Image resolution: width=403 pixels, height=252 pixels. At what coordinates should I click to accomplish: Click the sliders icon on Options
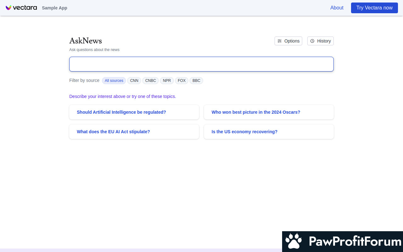coord(280,41)
